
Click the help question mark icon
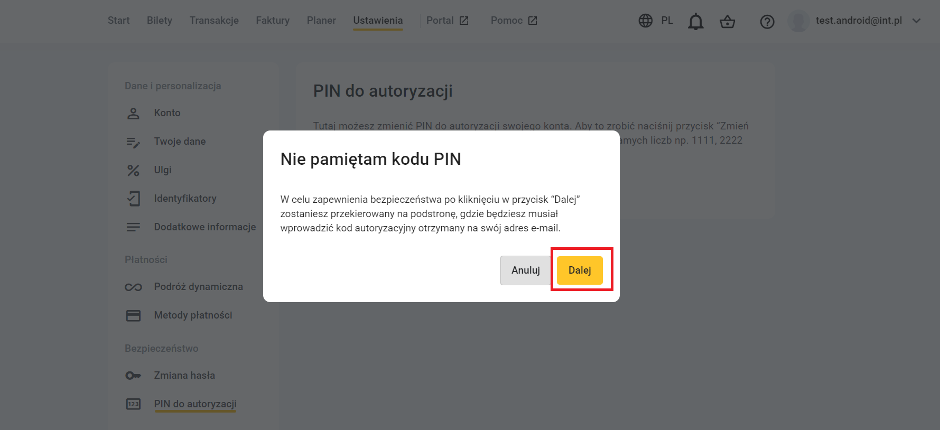coord(767,22)
